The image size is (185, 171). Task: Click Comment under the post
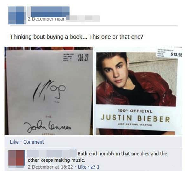(34, 142)
